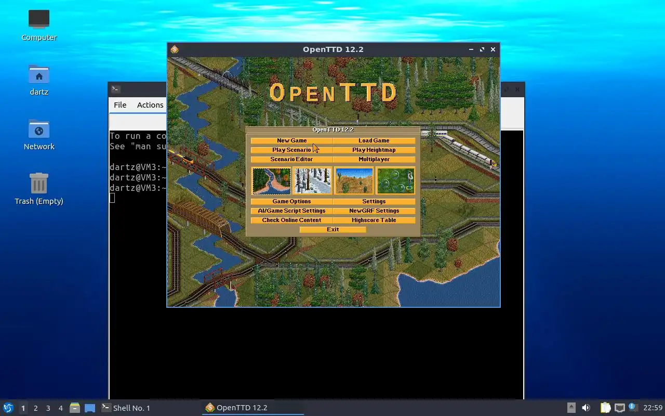Viewport: 665px width, 416px height.
Task: Click the 22:59 clock in the taskbar
Action: pos(653,408)
